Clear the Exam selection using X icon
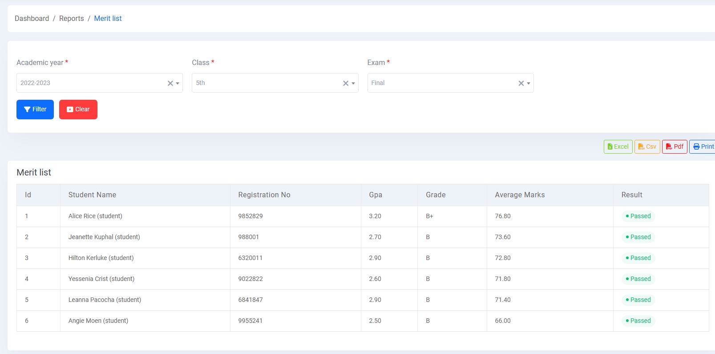 (521, 83)
